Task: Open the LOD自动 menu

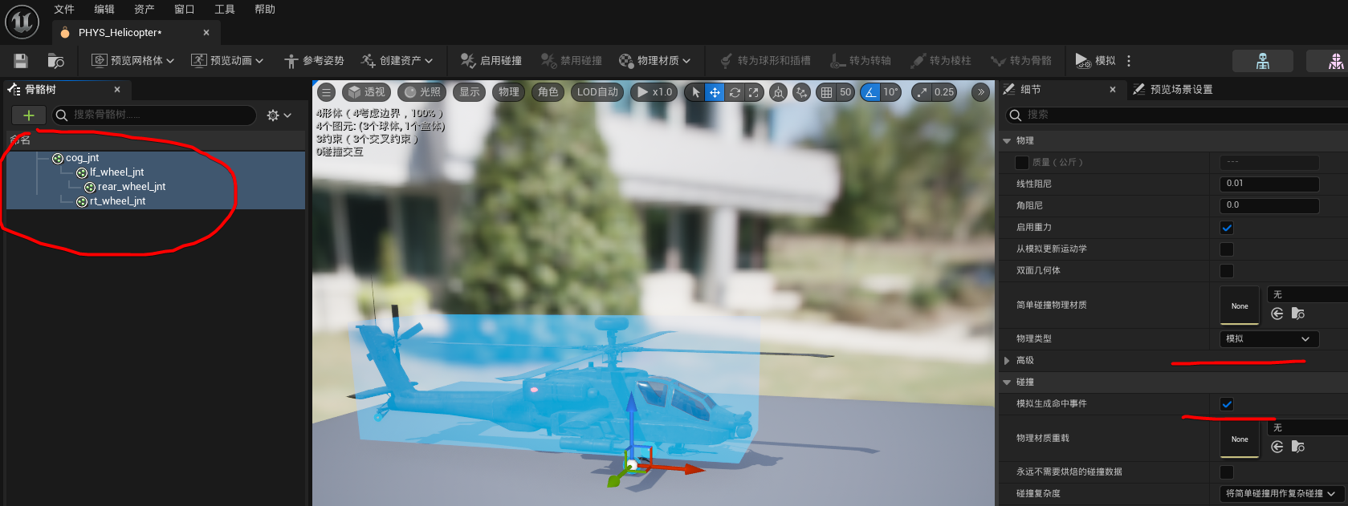Action: [597, 92]
